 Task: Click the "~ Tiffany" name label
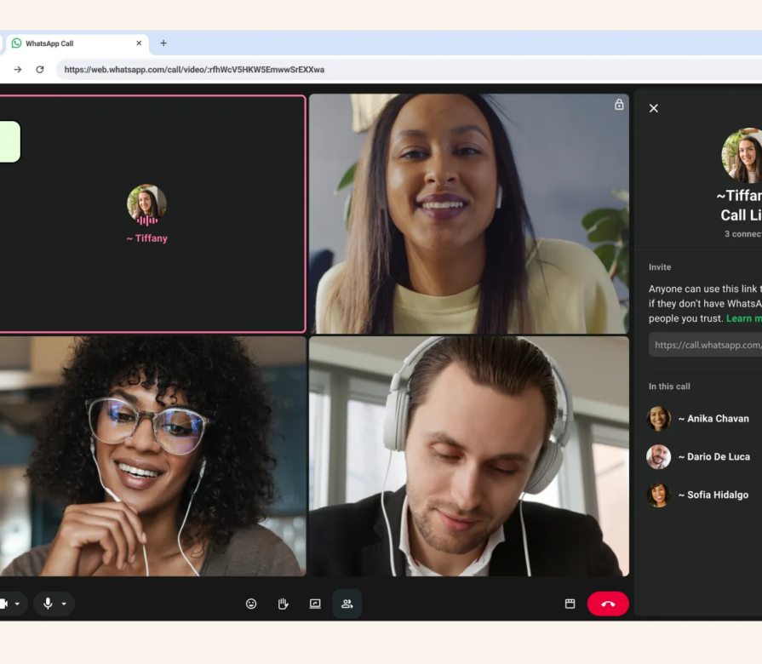click(146, 238)
